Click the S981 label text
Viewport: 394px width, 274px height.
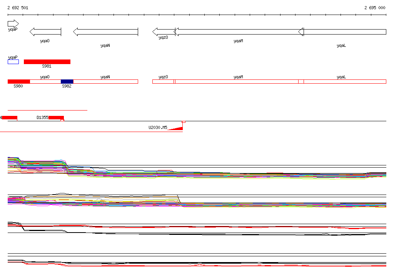coord(47,66)
